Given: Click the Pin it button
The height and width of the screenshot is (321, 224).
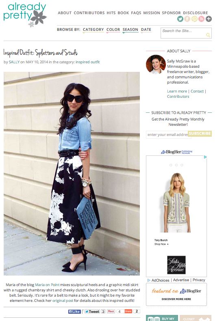Looking at the screenshot, I should coord(111,311).
